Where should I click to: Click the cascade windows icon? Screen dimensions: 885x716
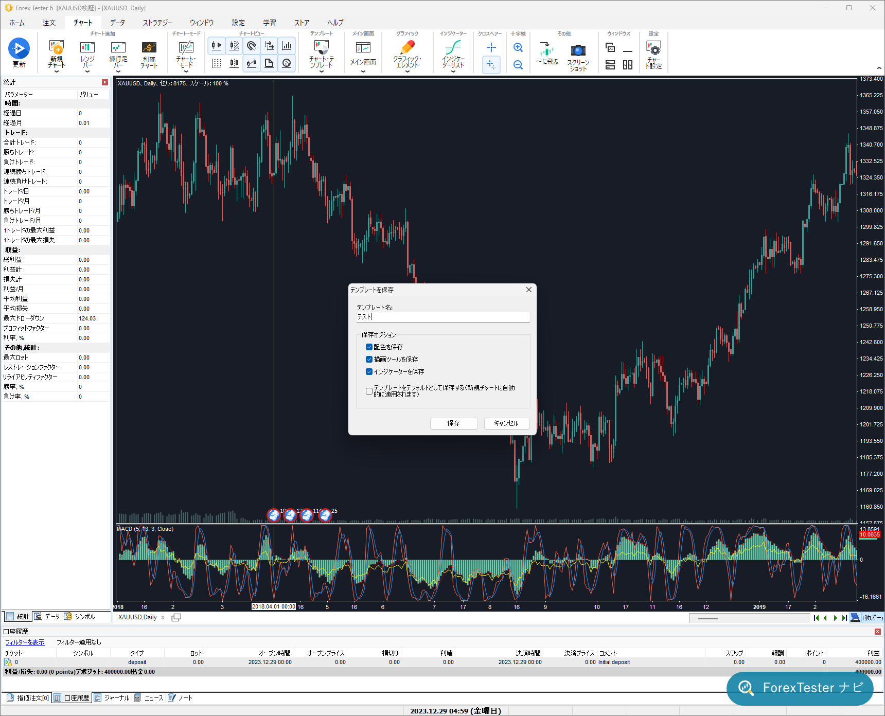click(610, 47)
